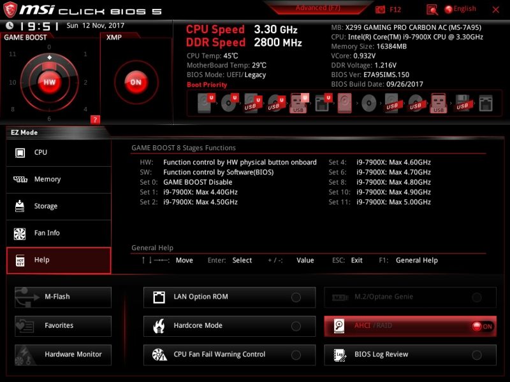The image size is (510, 382).
Task: Click the ESC Exit hint text
Action: point(347,260)
